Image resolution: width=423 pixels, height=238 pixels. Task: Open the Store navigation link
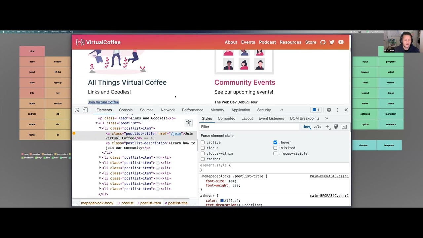311,42
